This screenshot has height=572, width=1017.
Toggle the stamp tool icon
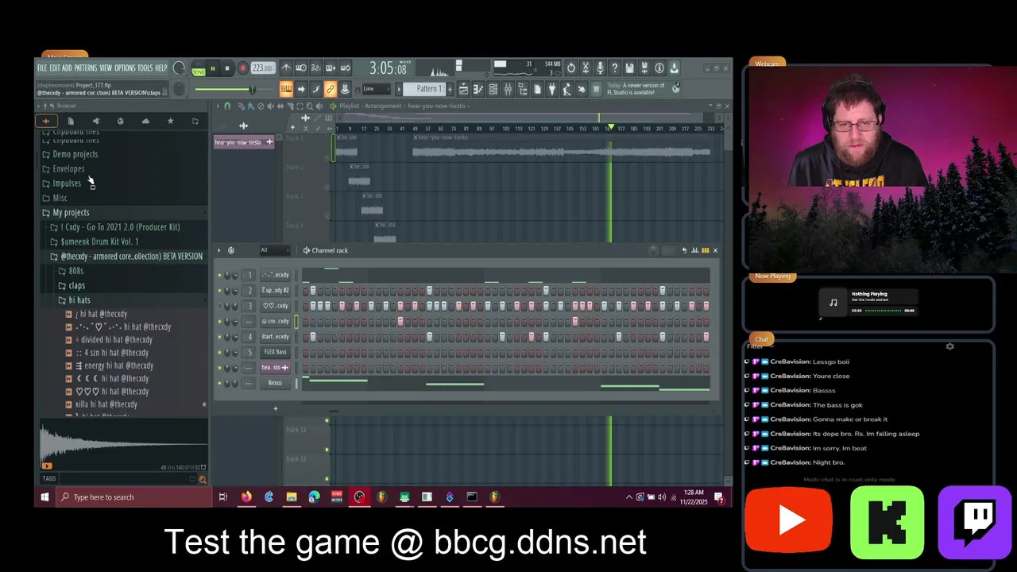345,89
